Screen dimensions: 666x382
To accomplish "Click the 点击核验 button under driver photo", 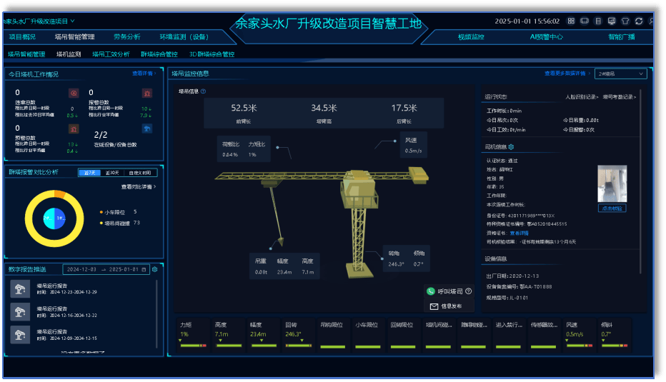I will coord(611,208).
